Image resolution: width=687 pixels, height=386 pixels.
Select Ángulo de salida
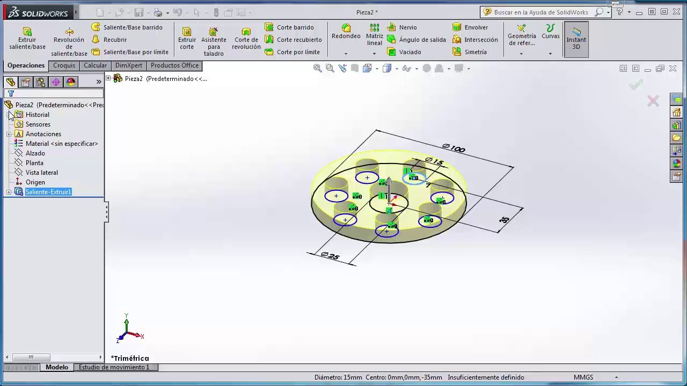coord(416,40)
